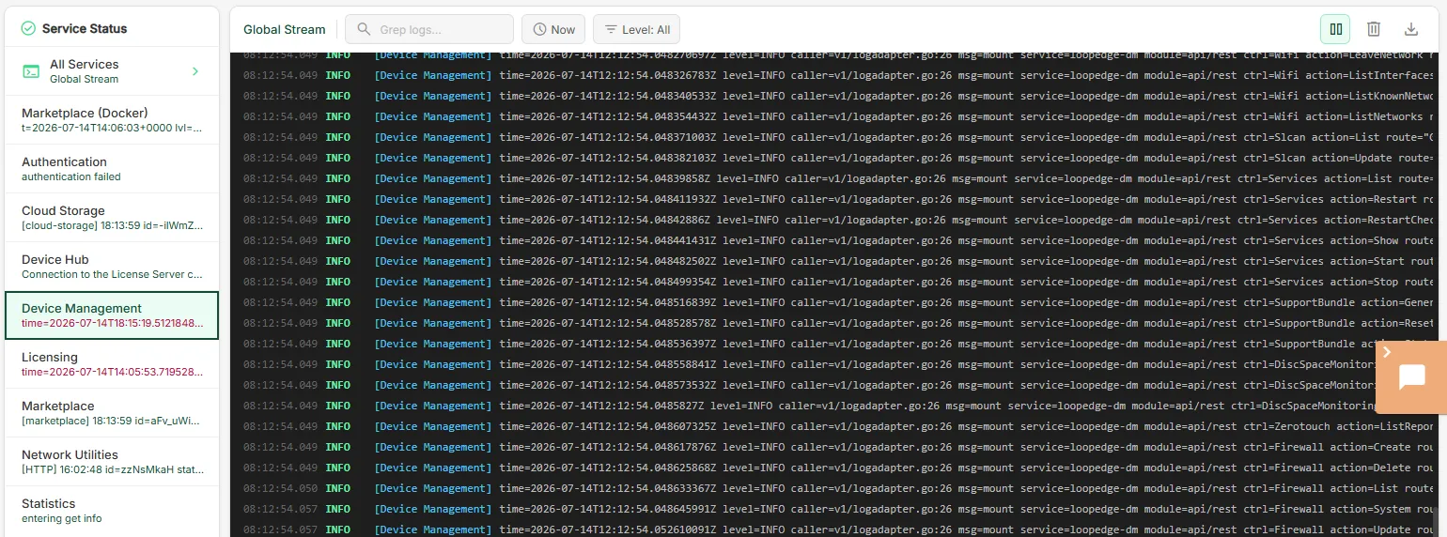This screenshot has width=1447, height=537.
Task: Click the terminal icon beside All Services
Action: click(x=31, y=71)
